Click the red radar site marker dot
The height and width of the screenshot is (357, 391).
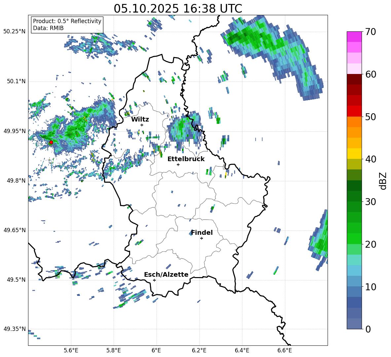[x=51, y=142]
